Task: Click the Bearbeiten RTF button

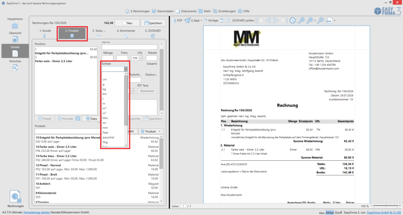Action: coord(147,91)
